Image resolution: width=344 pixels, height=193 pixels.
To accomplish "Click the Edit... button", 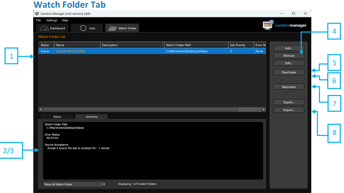I will pos(289,63).
